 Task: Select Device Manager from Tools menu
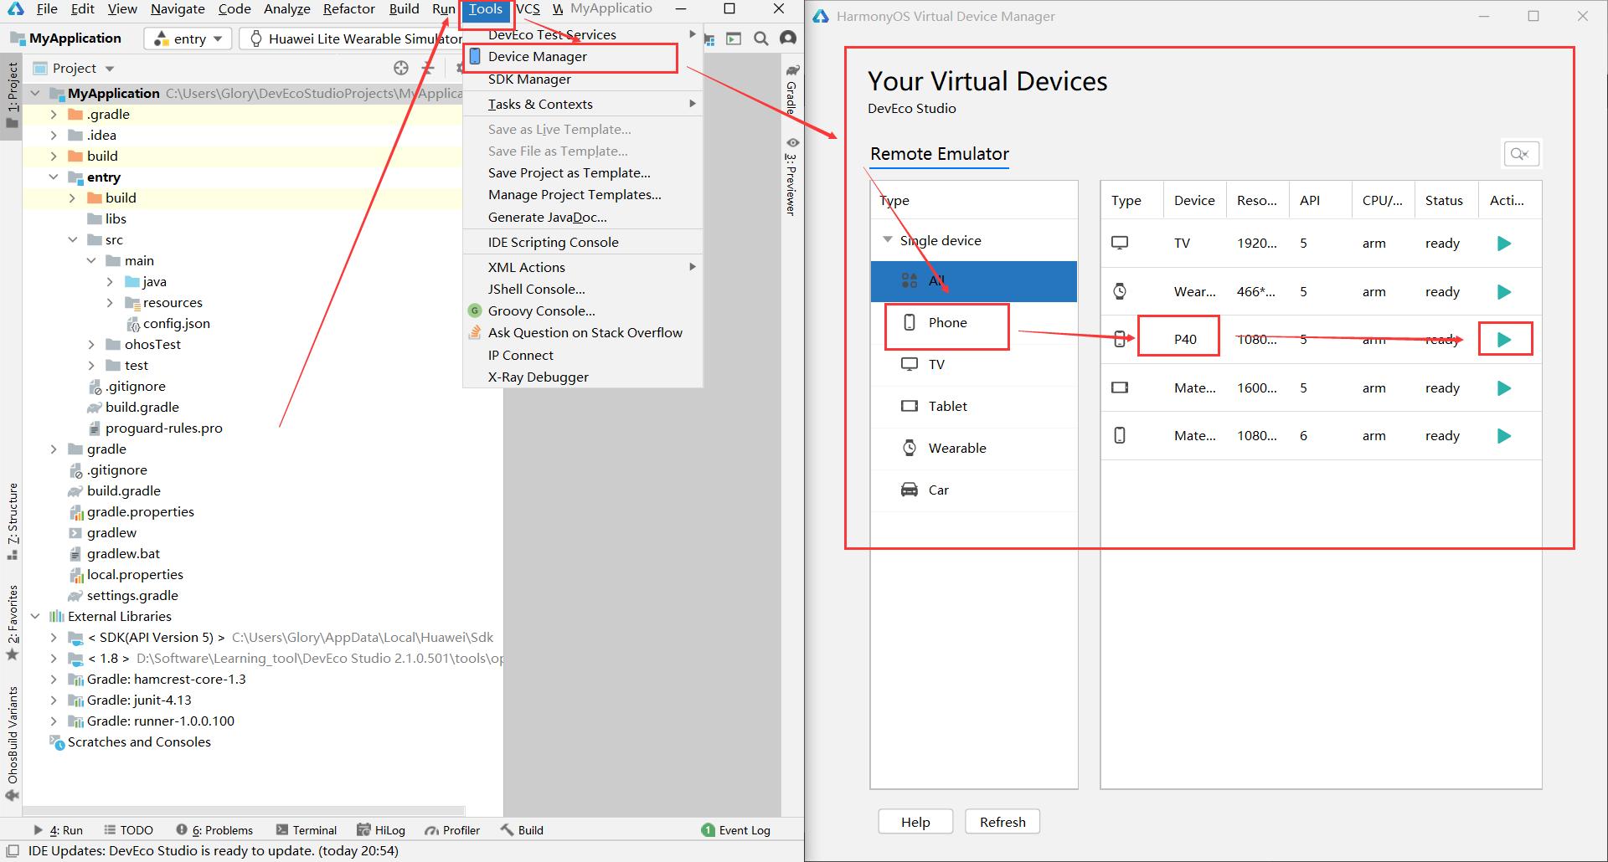(583, 57)
